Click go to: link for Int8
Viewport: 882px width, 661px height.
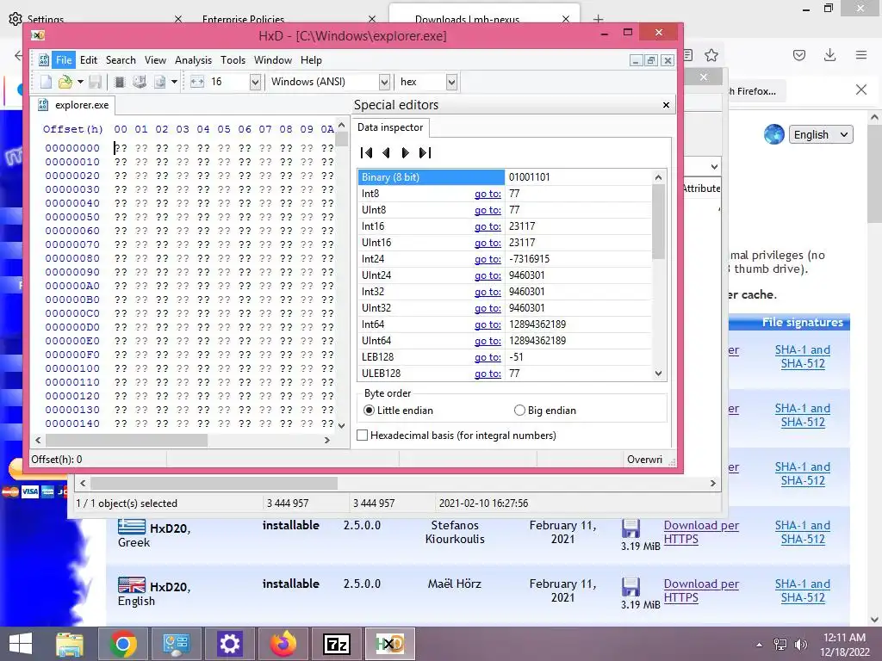488,194
